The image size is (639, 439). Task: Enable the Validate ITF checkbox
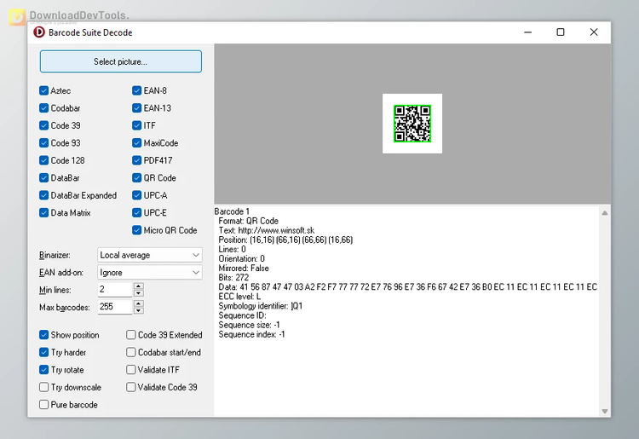131,370
